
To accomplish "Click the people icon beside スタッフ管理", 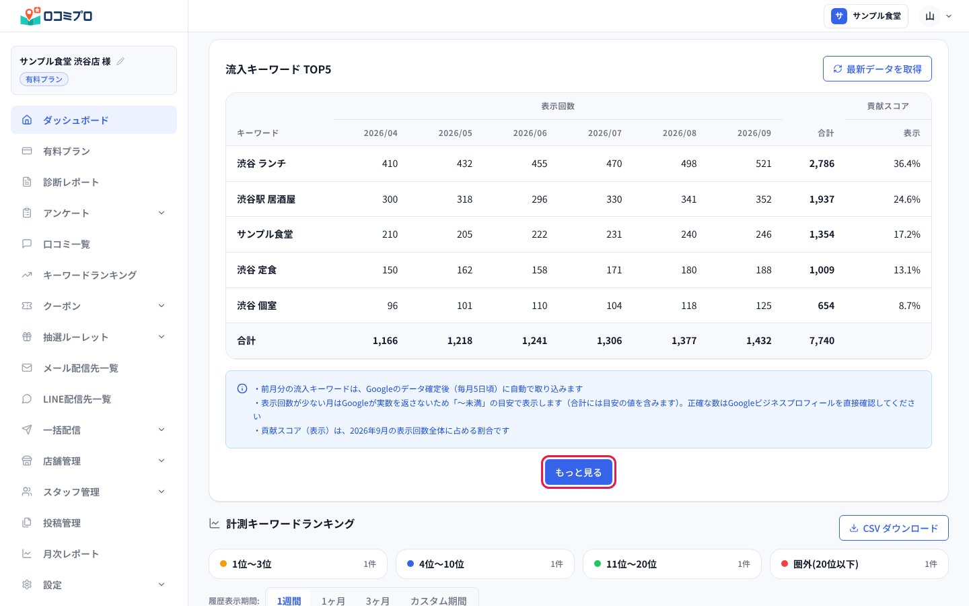I will tap(27, 492).
